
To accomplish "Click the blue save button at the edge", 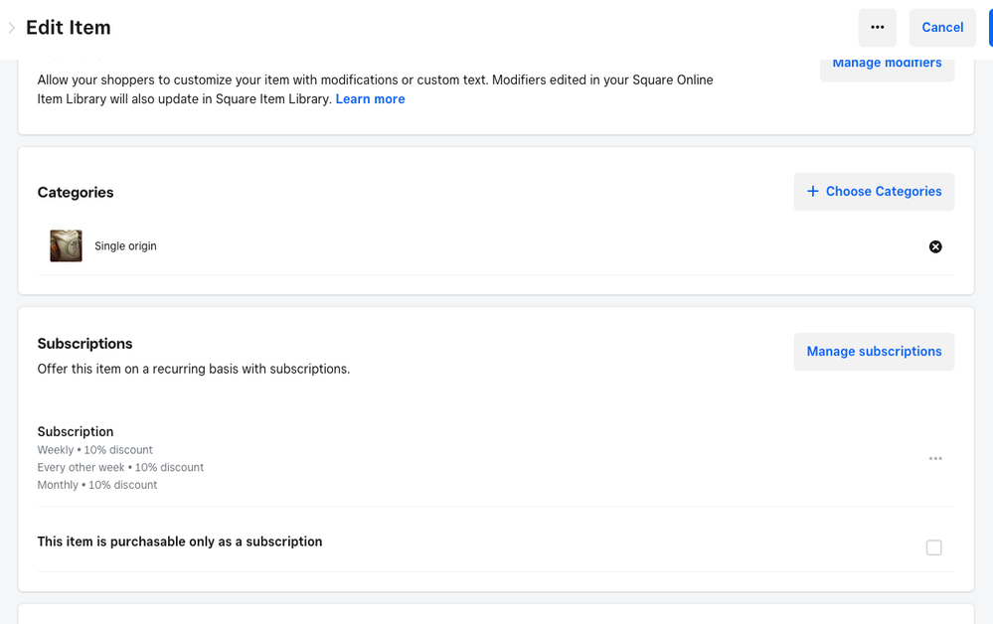I will coord(990,28).
